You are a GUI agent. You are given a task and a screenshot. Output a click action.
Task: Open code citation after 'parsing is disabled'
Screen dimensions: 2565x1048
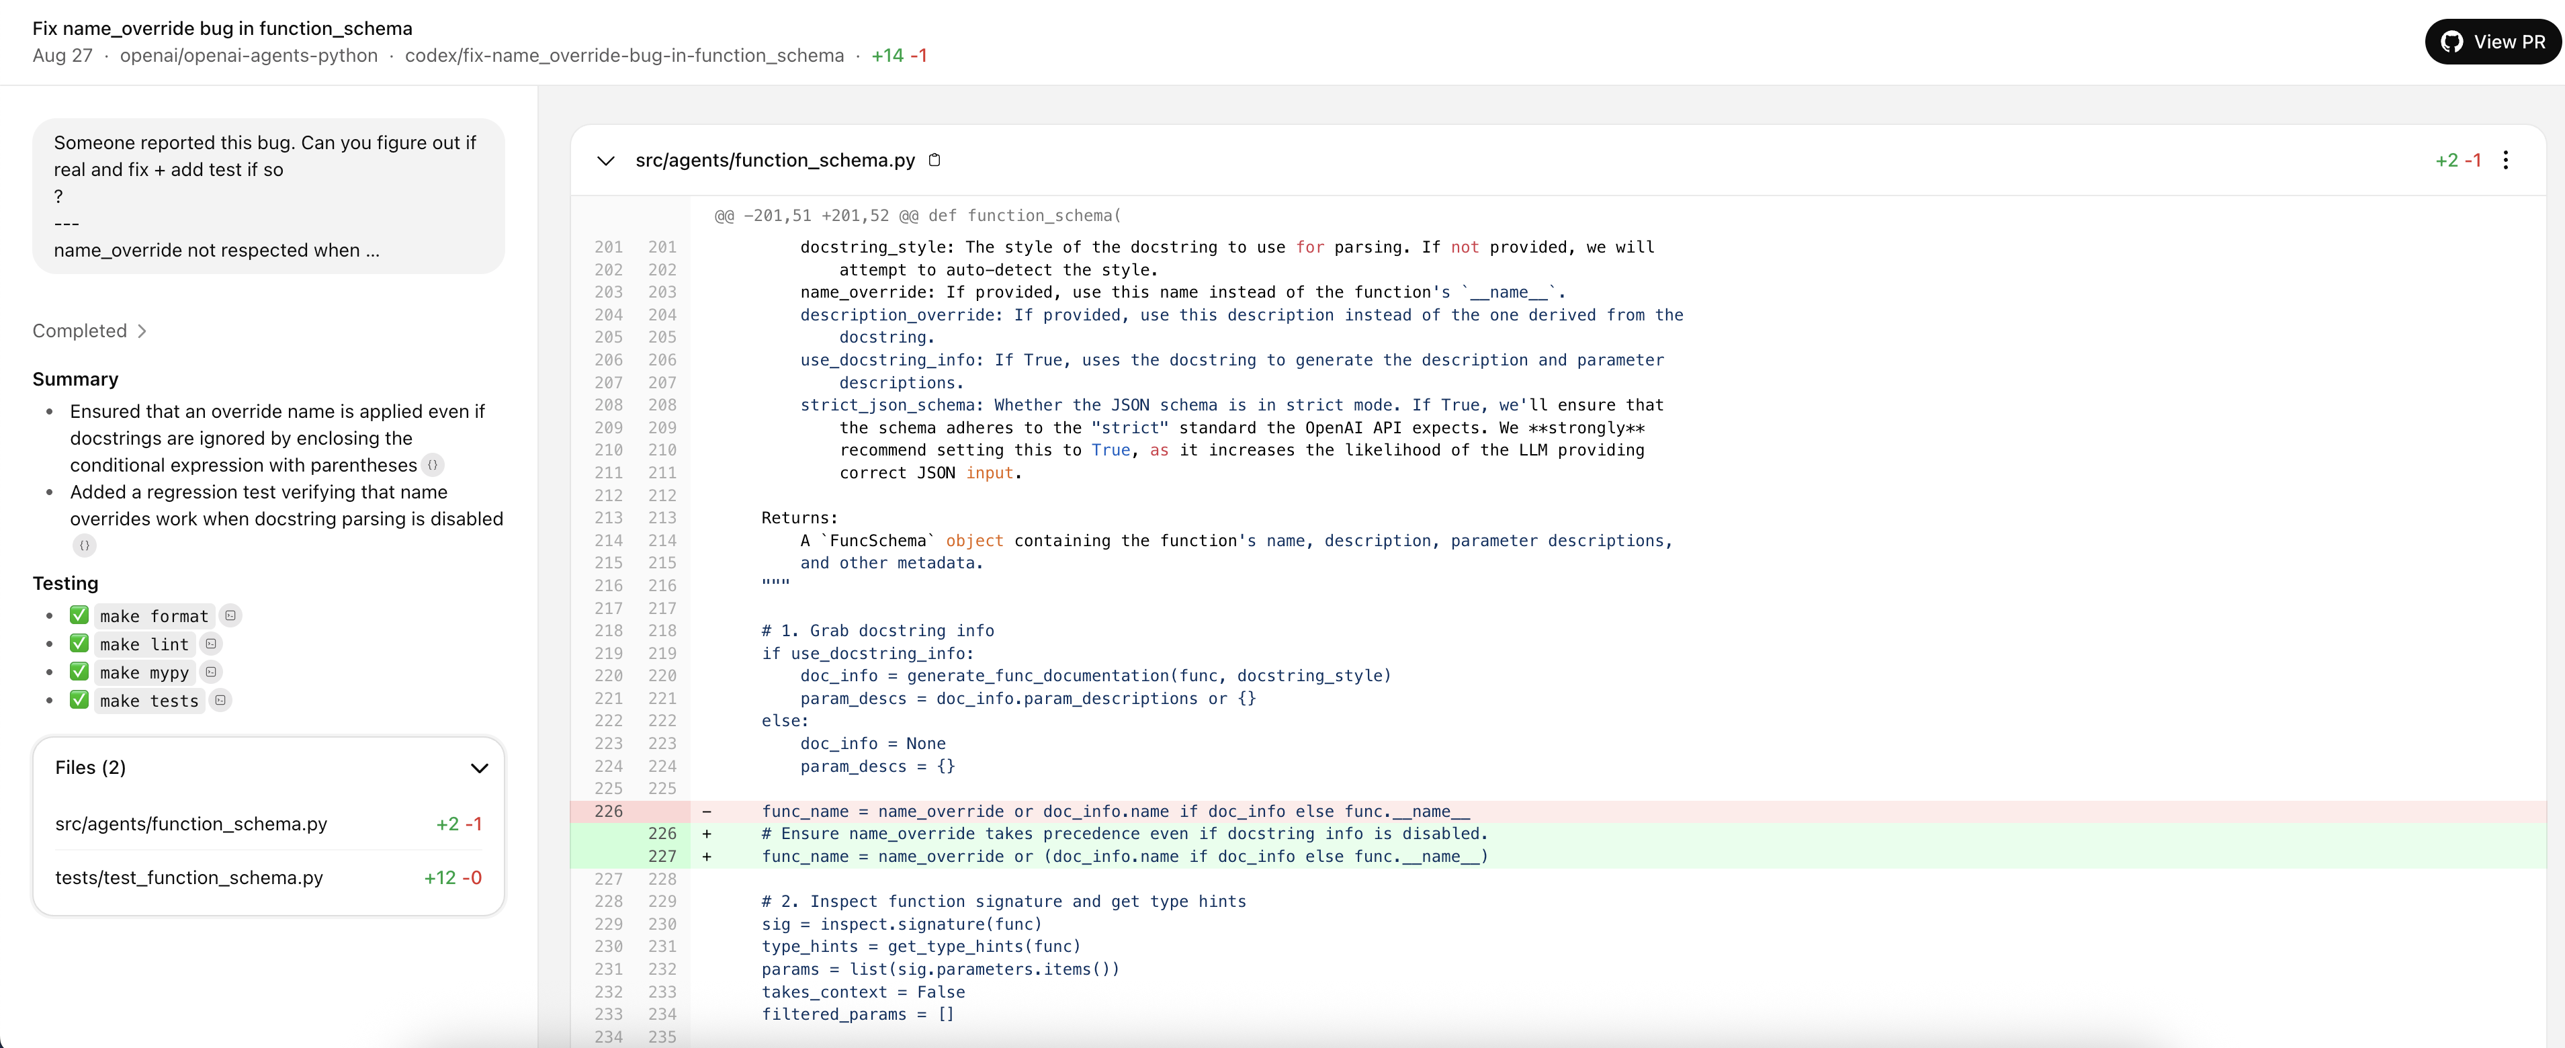click(x=85, y=545)
